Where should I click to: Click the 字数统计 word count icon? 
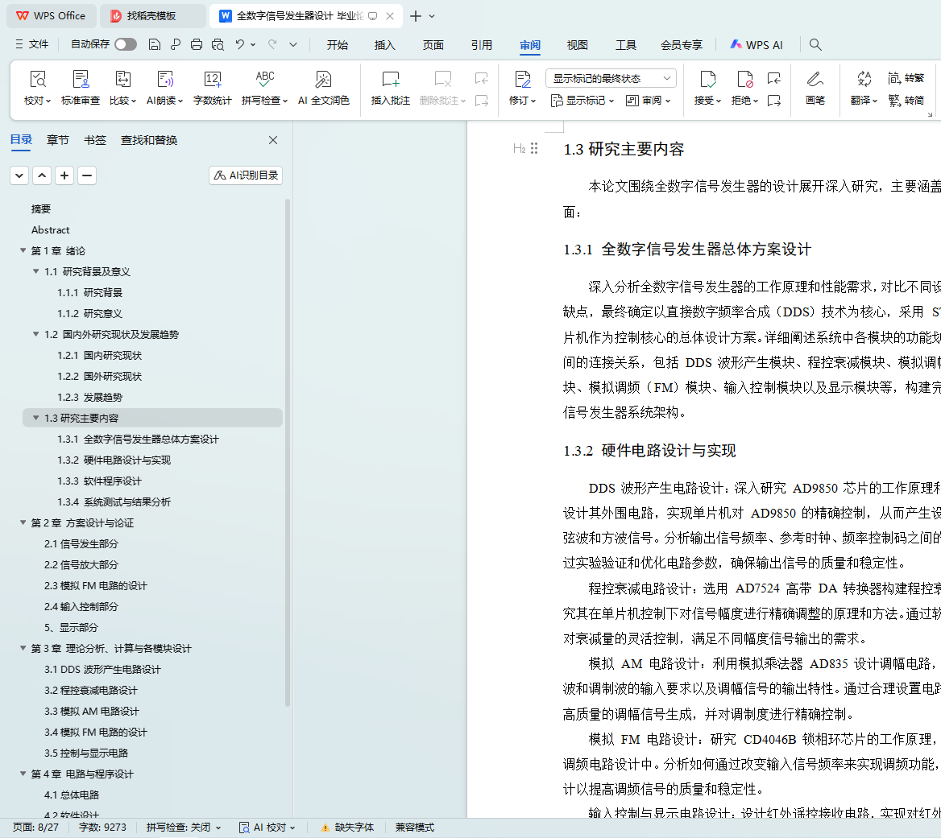(212, 80)
